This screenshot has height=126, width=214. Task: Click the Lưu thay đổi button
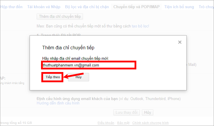coord(127,112)
